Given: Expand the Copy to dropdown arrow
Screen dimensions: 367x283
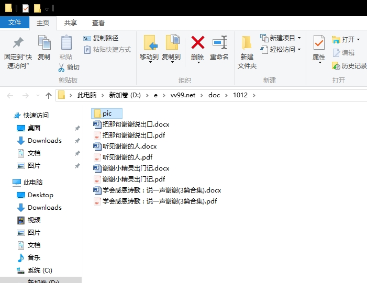Looking at the screenshot, I should point(172,62).
